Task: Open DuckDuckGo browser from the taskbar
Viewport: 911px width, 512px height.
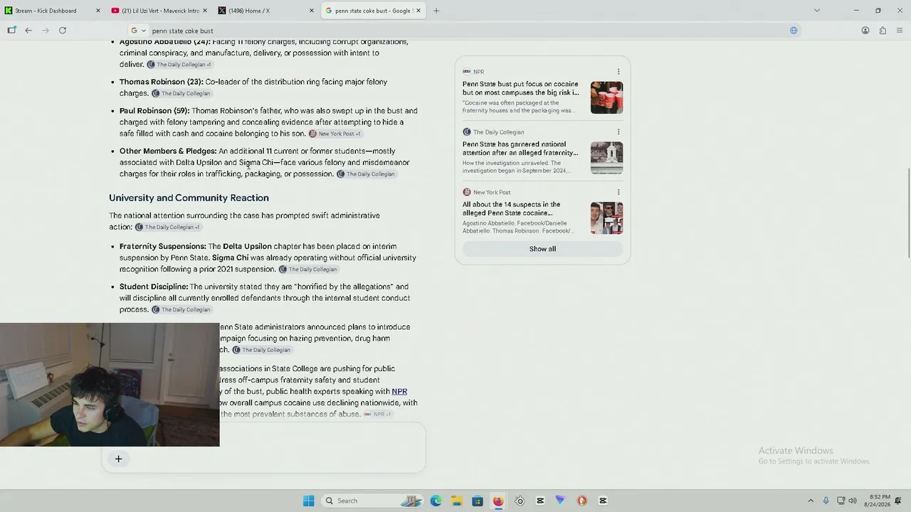Action: click(581, 501)
